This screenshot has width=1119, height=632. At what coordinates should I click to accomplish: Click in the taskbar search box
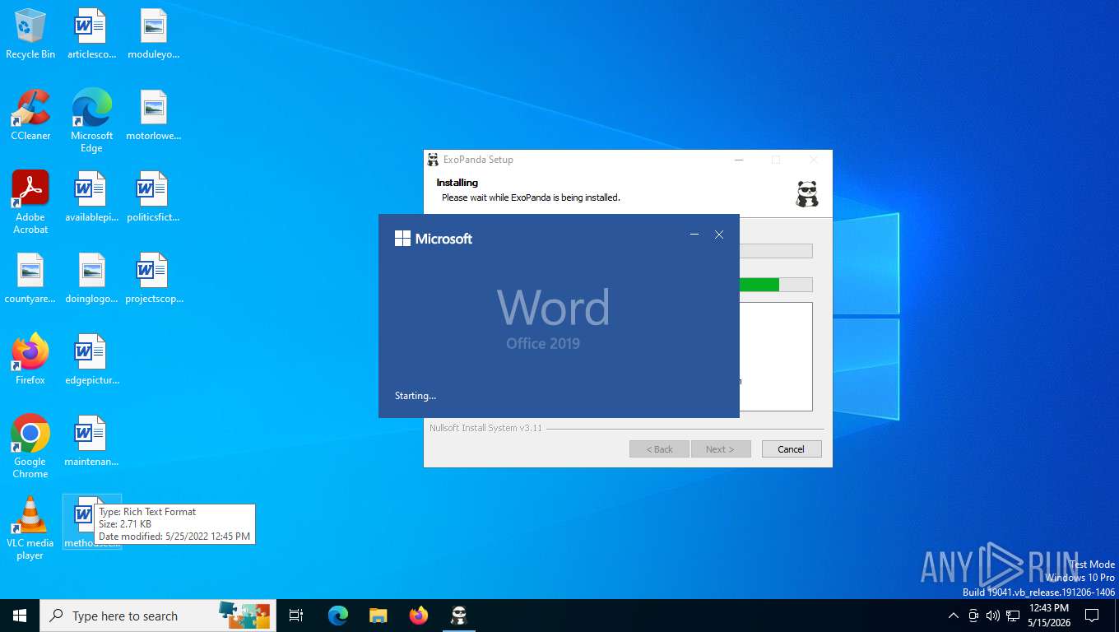pyautogui.click(x=158, y=616)
